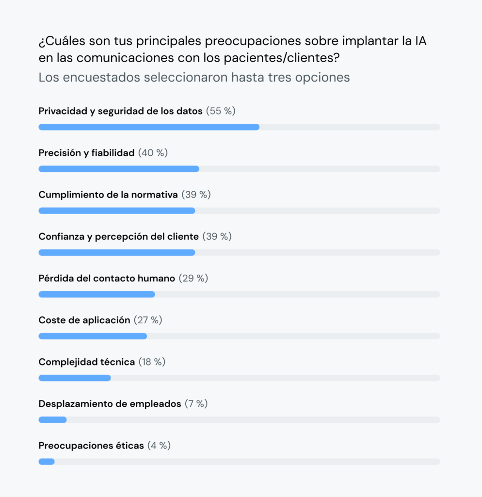Click the Complejidad técnica 18 % bar
Screen dimensions: 482x497
pyautogui.click(x=75, y=378)
